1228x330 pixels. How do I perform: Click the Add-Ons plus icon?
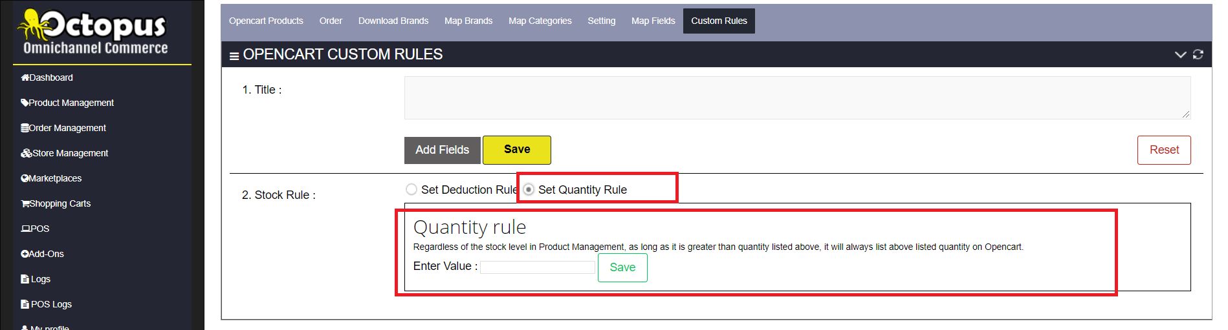[25, 254]
